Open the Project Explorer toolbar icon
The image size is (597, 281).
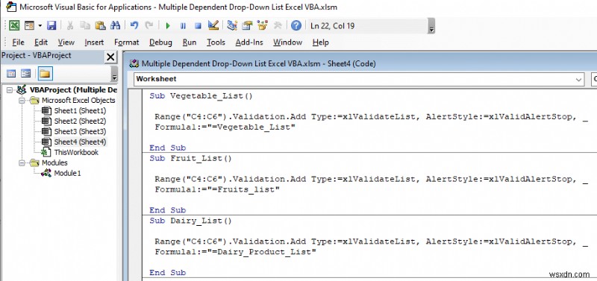coord(232,26)
